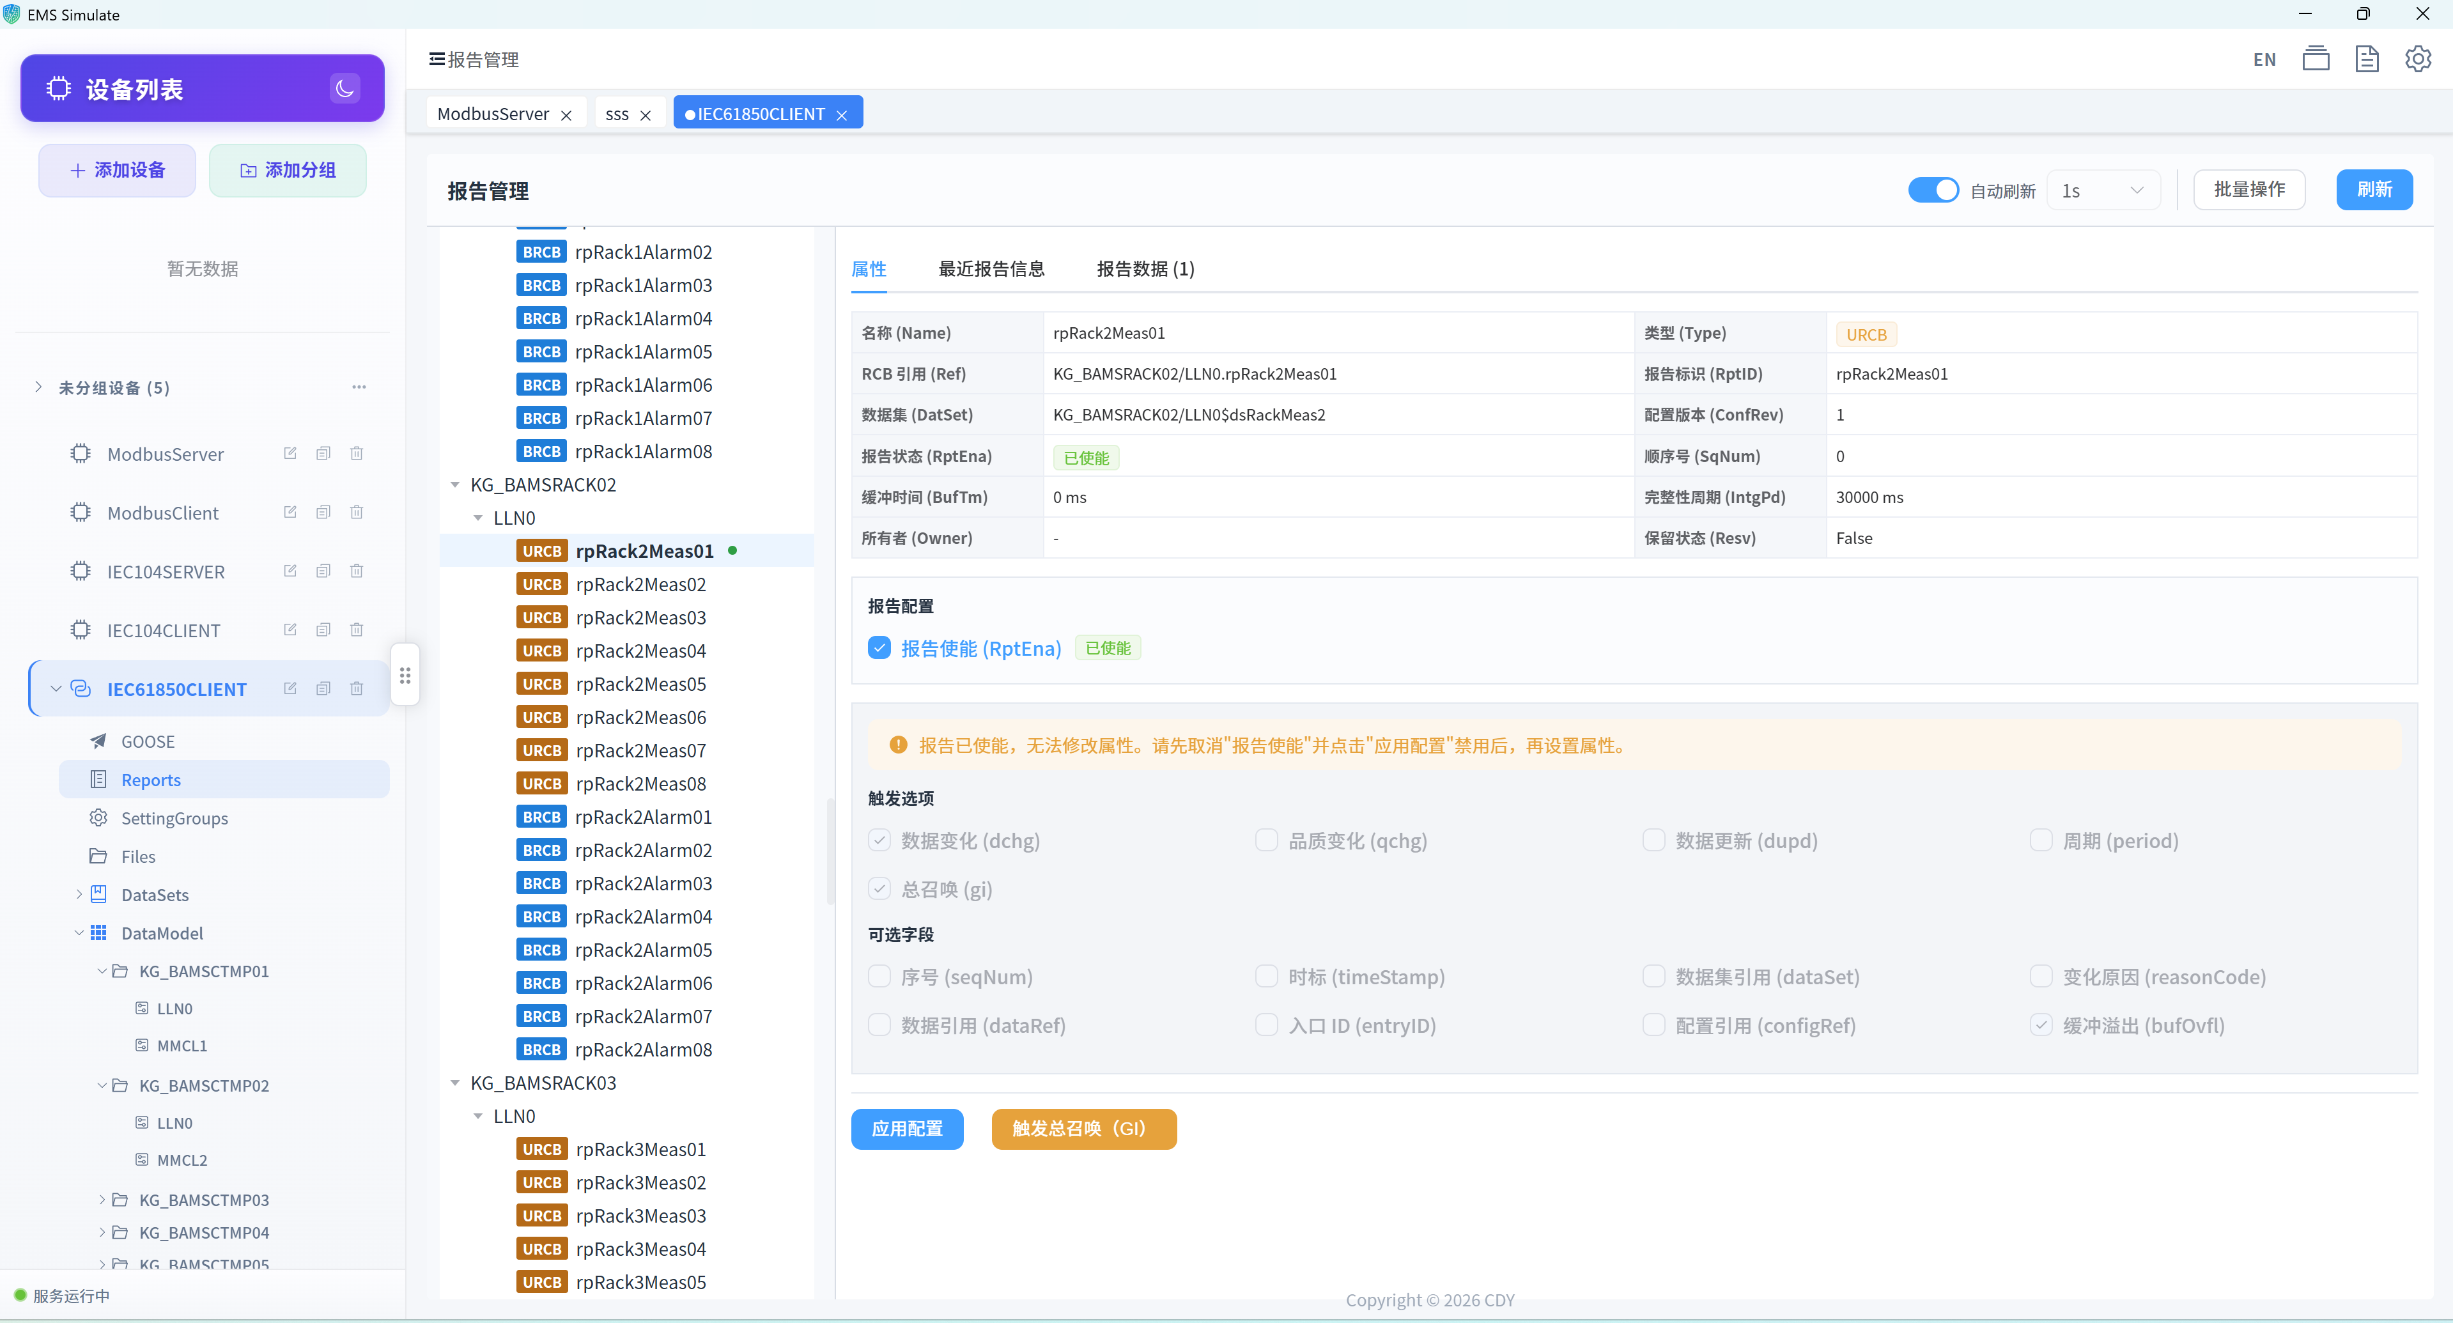The height and width of the screenshot is (1323, 2453).
Task: Click 添加分组 button
Action: click(x=288, y=171)
